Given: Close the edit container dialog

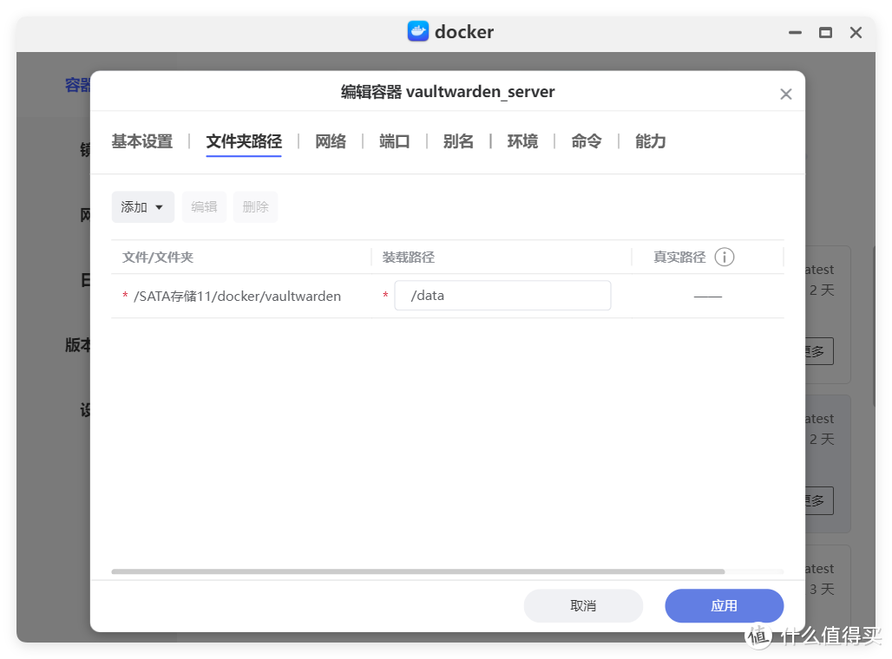Looking at the screenshot, I should tap(785, 95).
